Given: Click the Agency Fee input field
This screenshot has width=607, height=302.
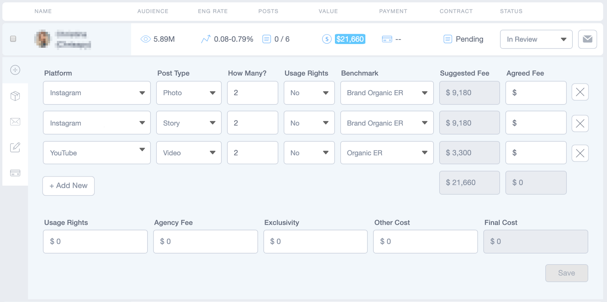Looking at the screenshot, I should coord(205,241).
